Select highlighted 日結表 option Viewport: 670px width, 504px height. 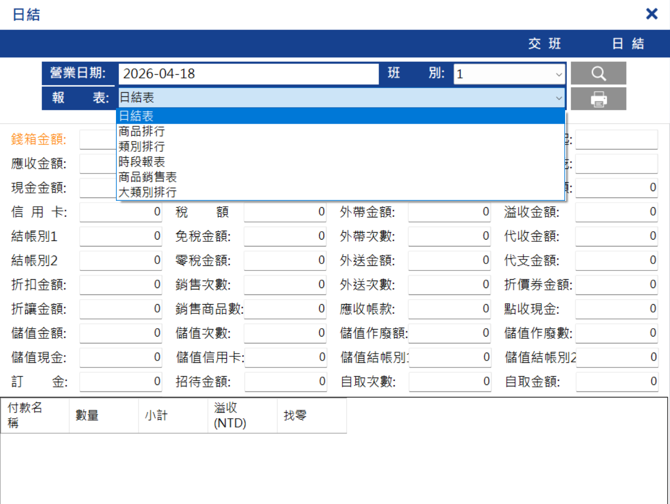(341, 116)
